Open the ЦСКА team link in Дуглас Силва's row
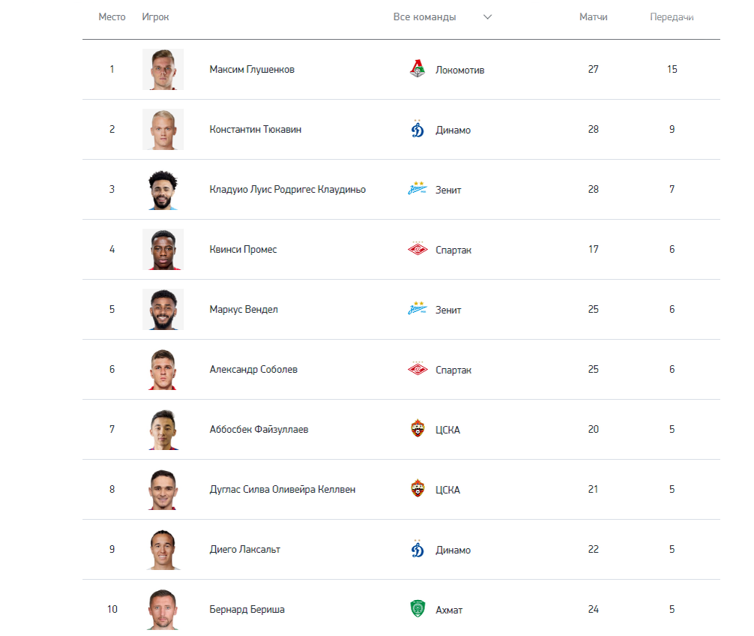Screen dimensions: 754x636 [447, 490]
